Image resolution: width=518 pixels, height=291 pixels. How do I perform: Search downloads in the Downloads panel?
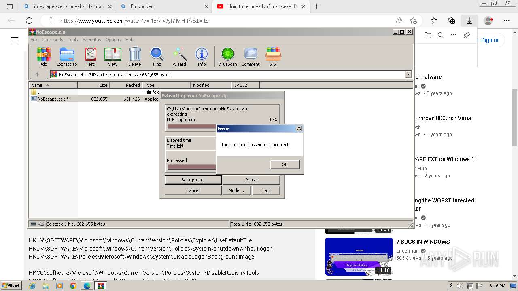tap(441, 35)
